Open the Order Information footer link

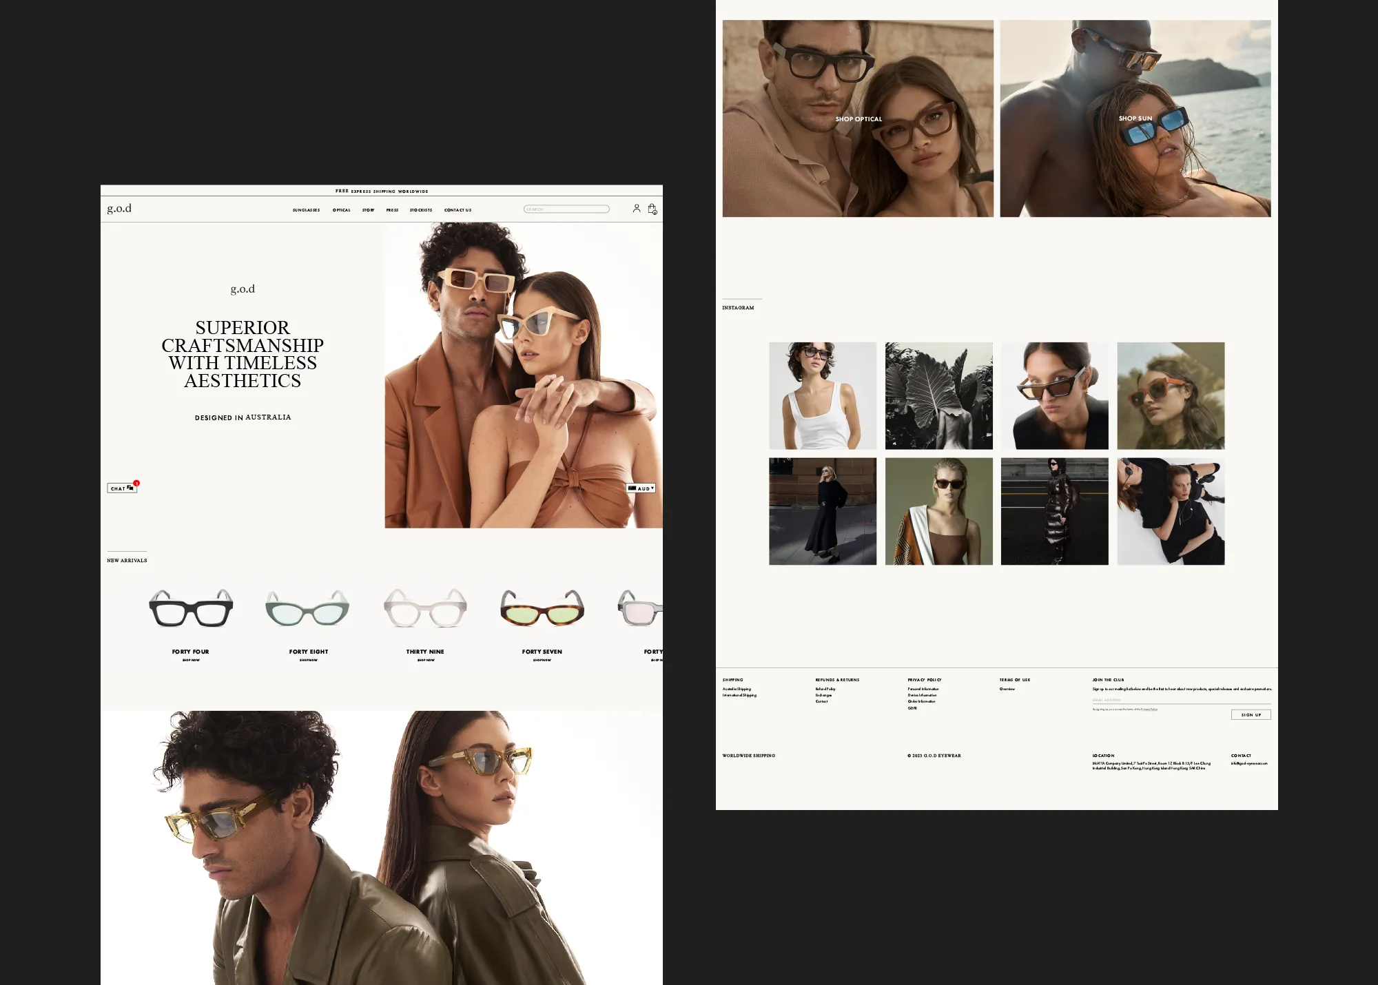921,701
